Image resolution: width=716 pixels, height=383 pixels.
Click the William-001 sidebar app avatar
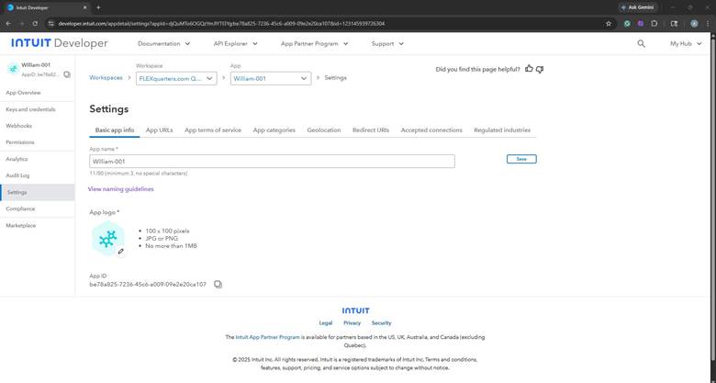[x=13, y=69]
